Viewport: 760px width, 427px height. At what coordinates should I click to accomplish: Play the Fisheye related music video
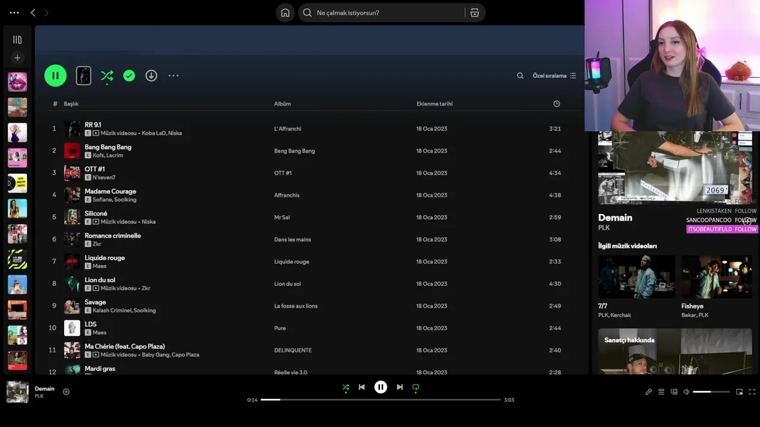(717, 277)
